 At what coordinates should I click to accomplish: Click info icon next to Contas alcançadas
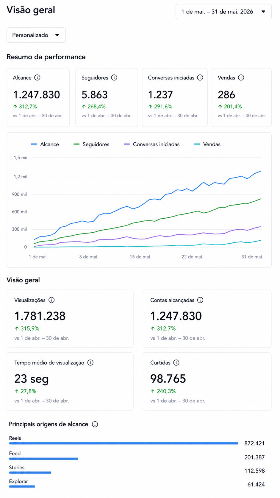[200, 300]
